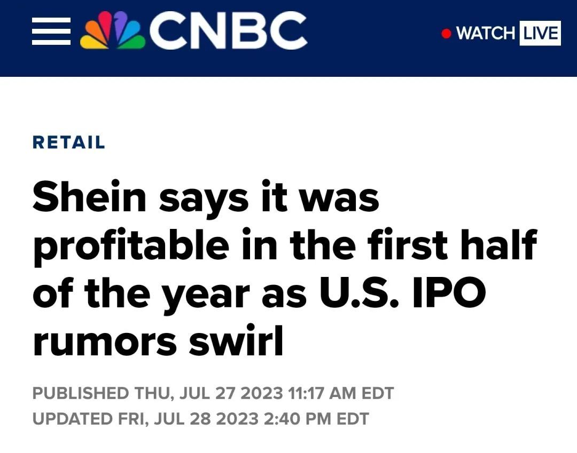Click the 11:17 AM EDT time

341,393
